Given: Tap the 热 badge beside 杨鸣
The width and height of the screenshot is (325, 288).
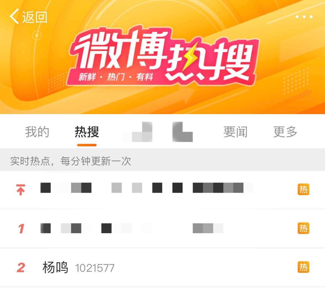Looking at the screenshot, I should pos(303,267).
